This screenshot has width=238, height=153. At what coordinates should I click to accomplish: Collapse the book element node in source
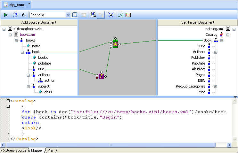[x=22, y=52]
